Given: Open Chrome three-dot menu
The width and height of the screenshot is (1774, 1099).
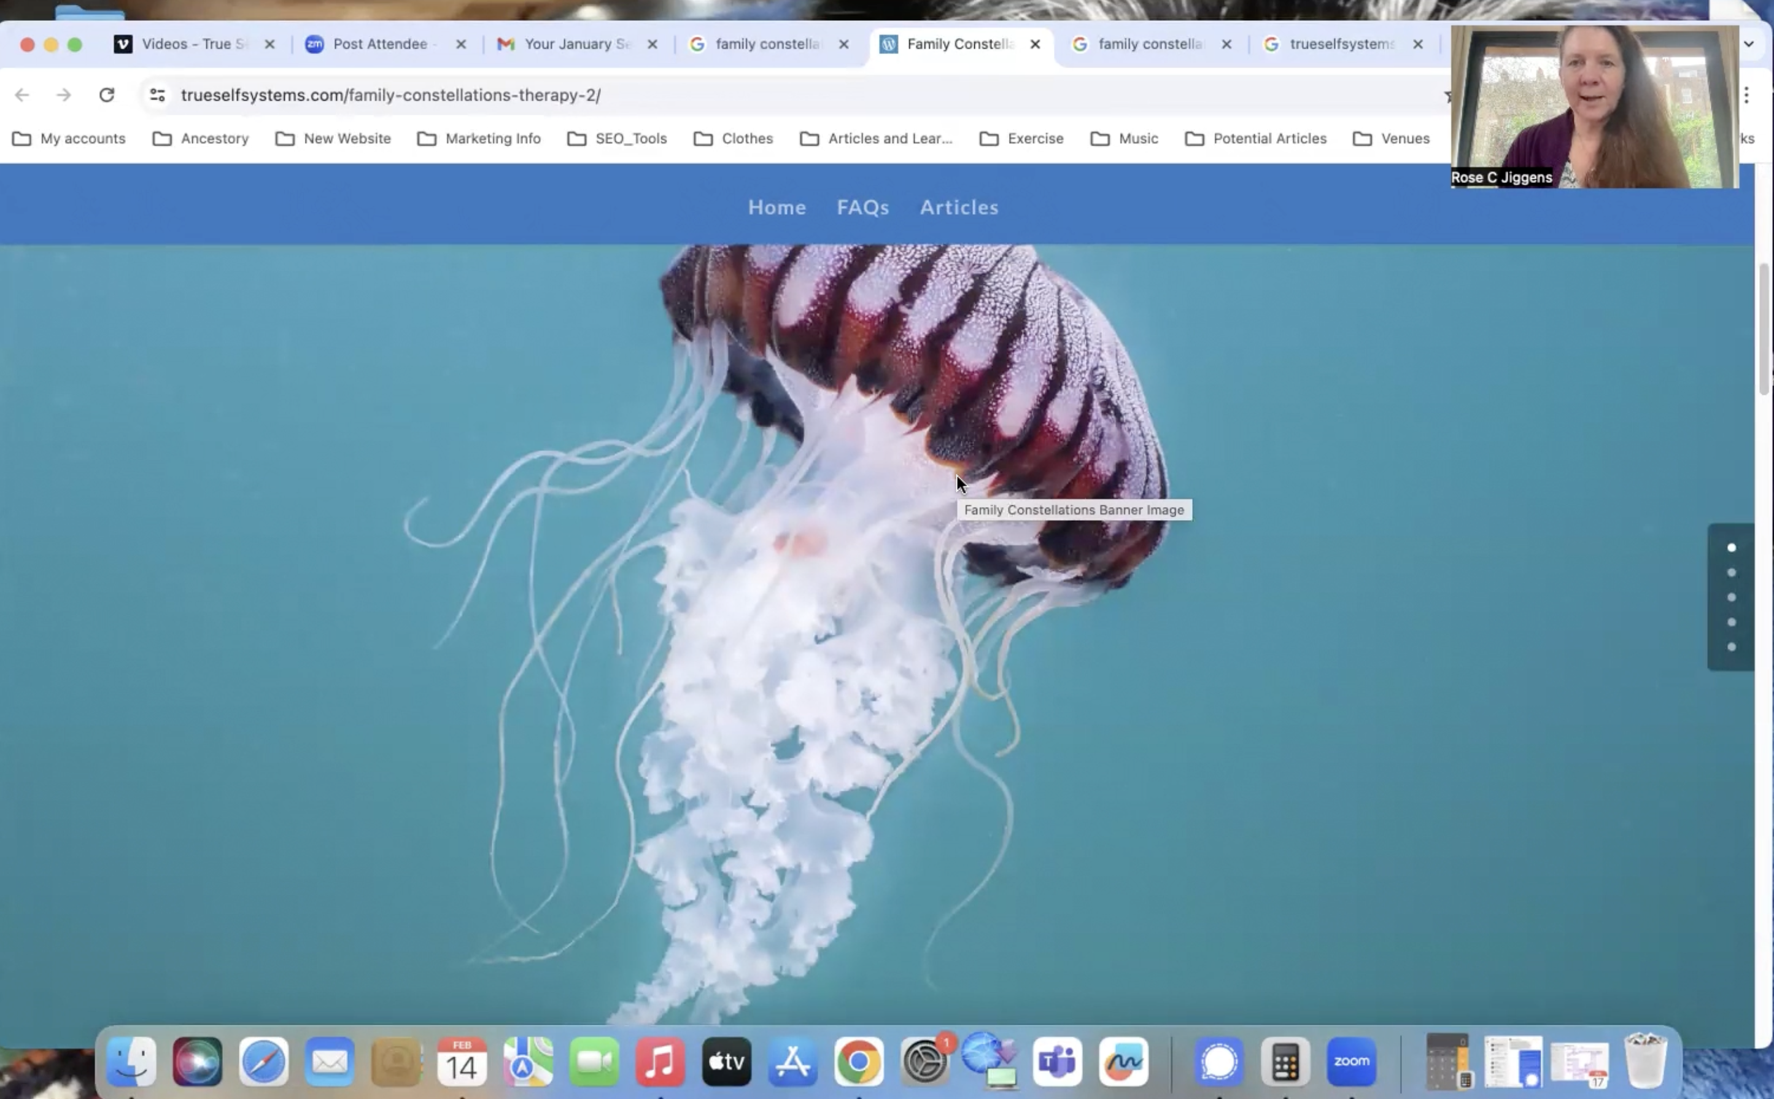Looking at the screenshot, I should point(1746,95).
